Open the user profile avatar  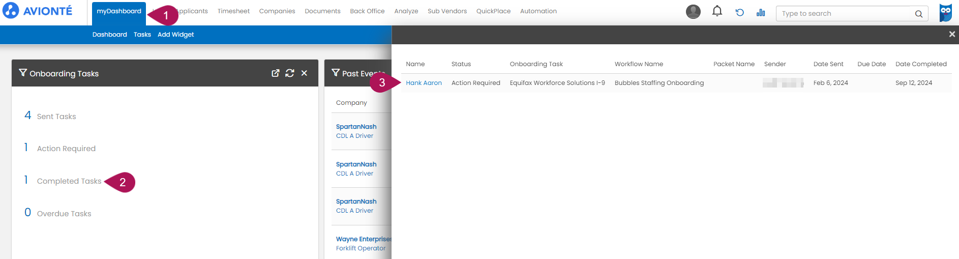(693, 12)
